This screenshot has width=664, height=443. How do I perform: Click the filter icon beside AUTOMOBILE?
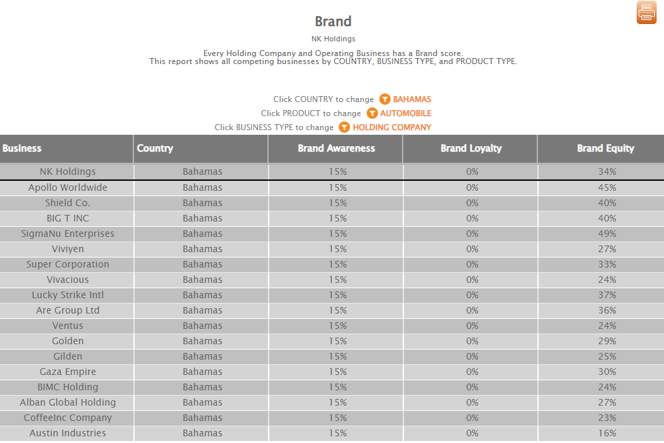tap(372, 113)
